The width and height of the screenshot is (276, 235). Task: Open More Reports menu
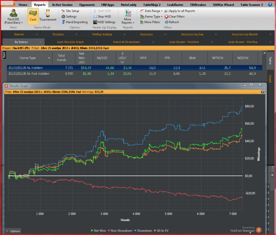pyautogui.click(x=128, y=17)
